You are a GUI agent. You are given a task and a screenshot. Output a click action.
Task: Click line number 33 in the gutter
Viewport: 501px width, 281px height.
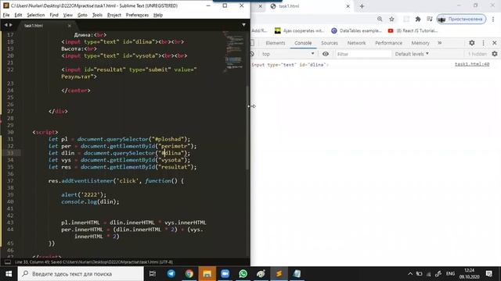tap(10, 153)
